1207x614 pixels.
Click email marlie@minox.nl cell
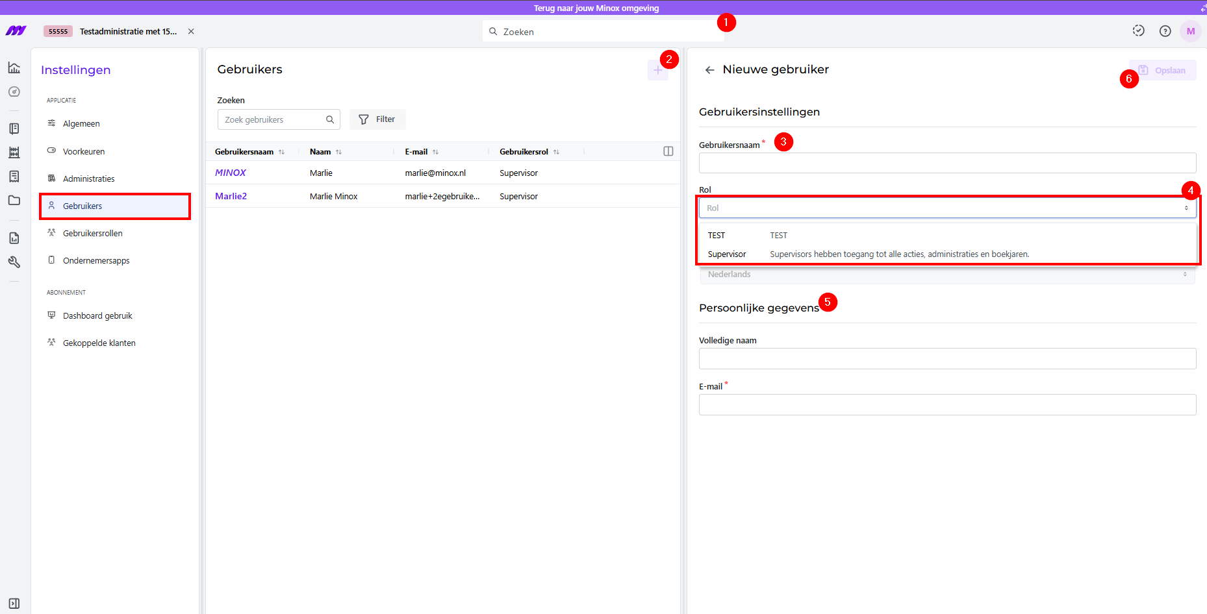435,173
